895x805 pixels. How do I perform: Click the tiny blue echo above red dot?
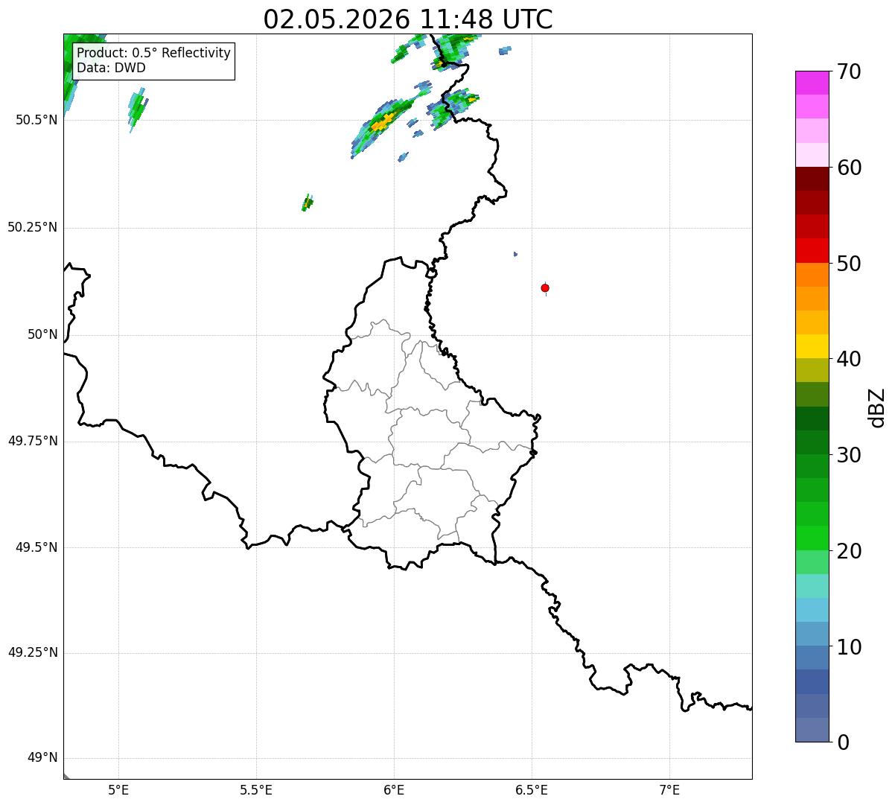point(515,254)
